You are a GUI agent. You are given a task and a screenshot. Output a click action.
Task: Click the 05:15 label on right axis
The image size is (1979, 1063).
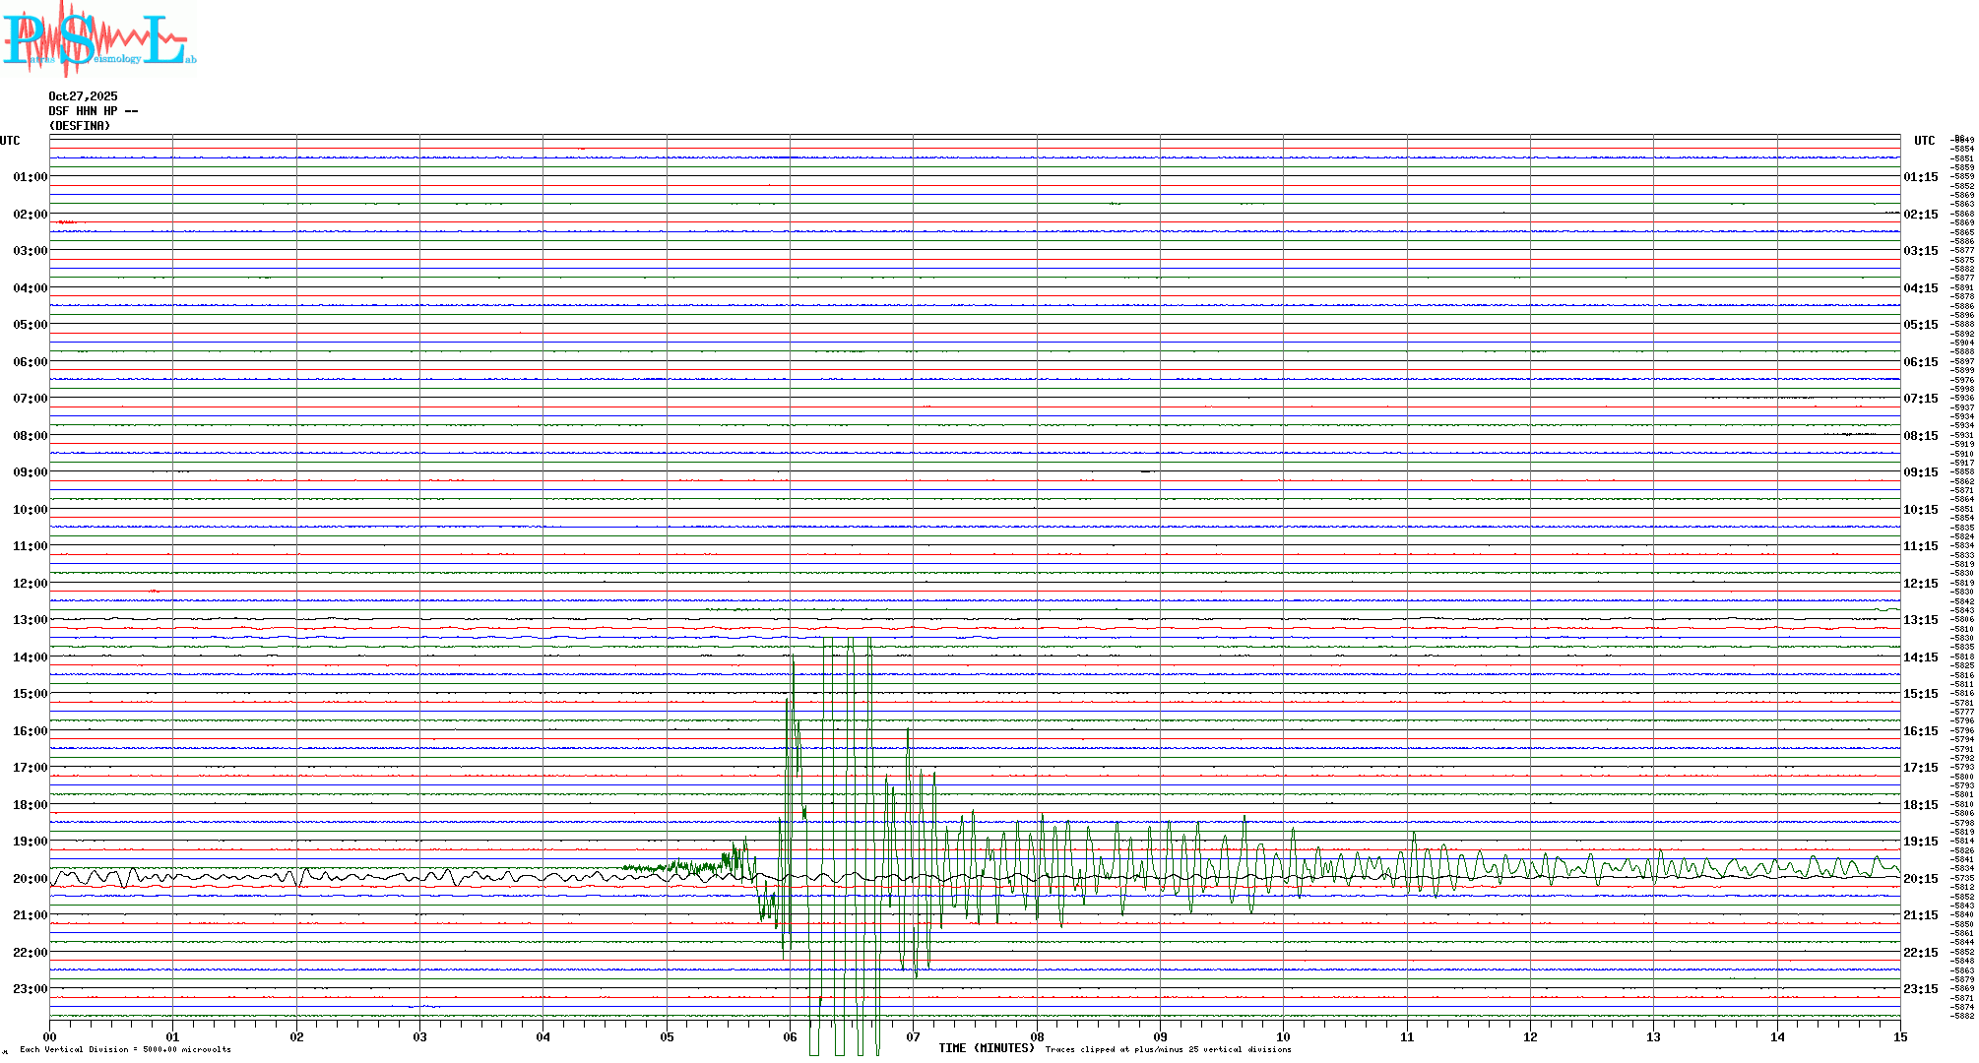pos(1920,325)
